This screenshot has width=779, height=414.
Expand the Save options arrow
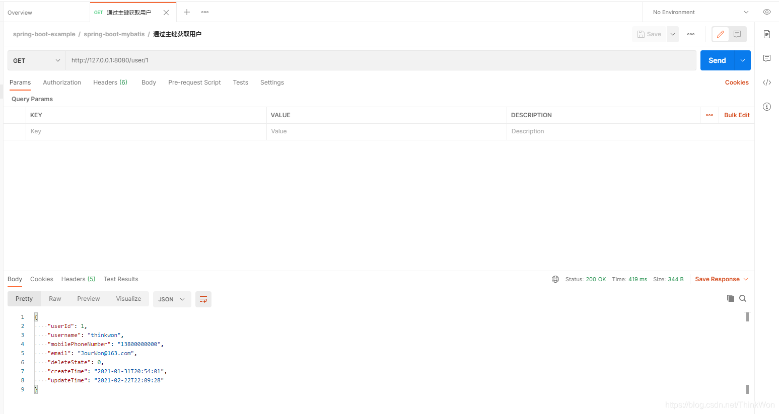tap(673, 34)
